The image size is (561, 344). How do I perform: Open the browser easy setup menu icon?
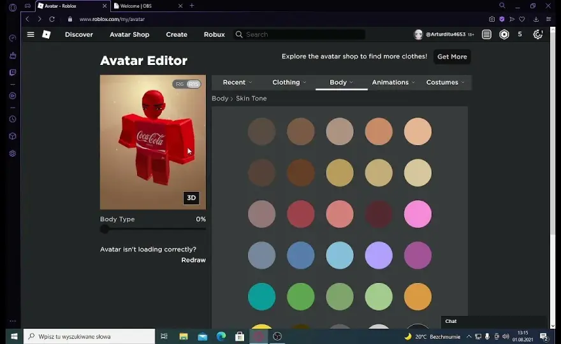[548, 19]
